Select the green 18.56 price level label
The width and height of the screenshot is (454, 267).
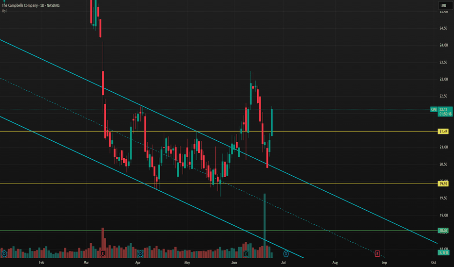(443, 230)
